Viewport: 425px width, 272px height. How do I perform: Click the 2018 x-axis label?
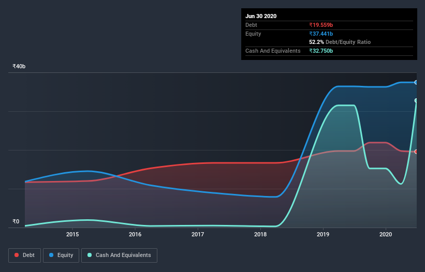[x=260, y=234]
